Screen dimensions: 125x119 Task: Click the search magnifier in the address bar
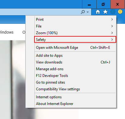tap(83, 12)
